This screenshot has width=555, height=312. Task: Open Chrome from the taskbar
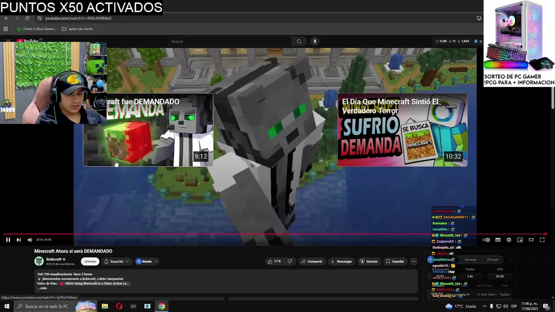(161, 306)
